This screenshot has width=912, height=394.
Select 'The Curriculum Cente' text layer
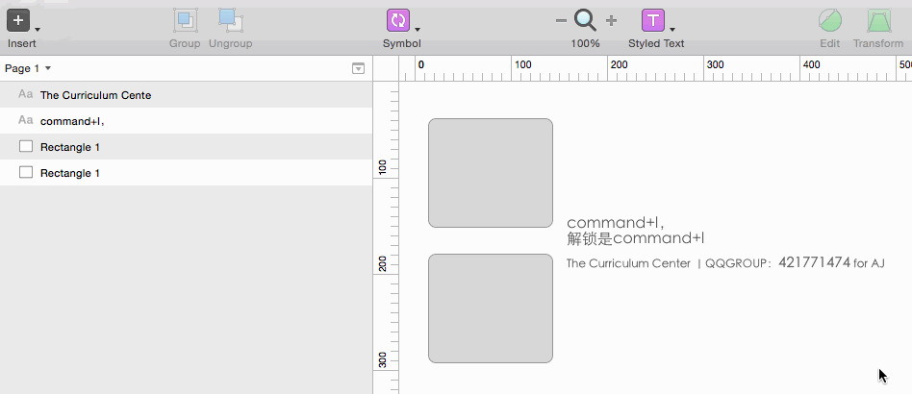[95, 95]
